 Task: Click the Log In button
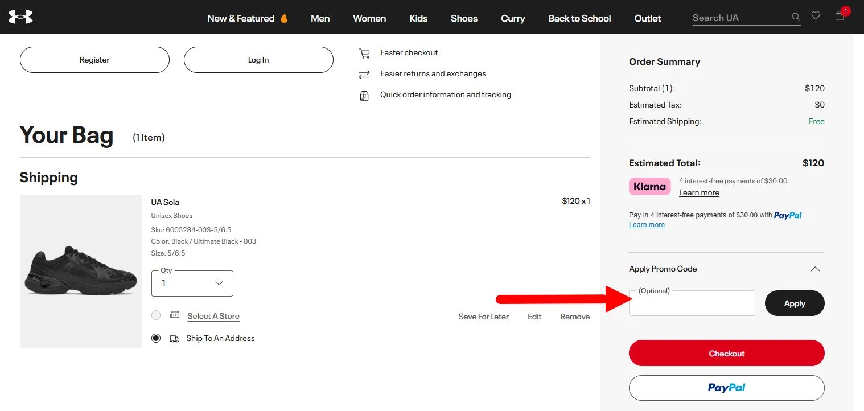click(258, 60)
